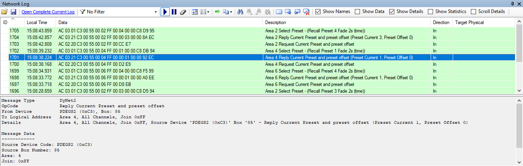
Task: Enable the Show Statistics checkbox
Action: 430,12
